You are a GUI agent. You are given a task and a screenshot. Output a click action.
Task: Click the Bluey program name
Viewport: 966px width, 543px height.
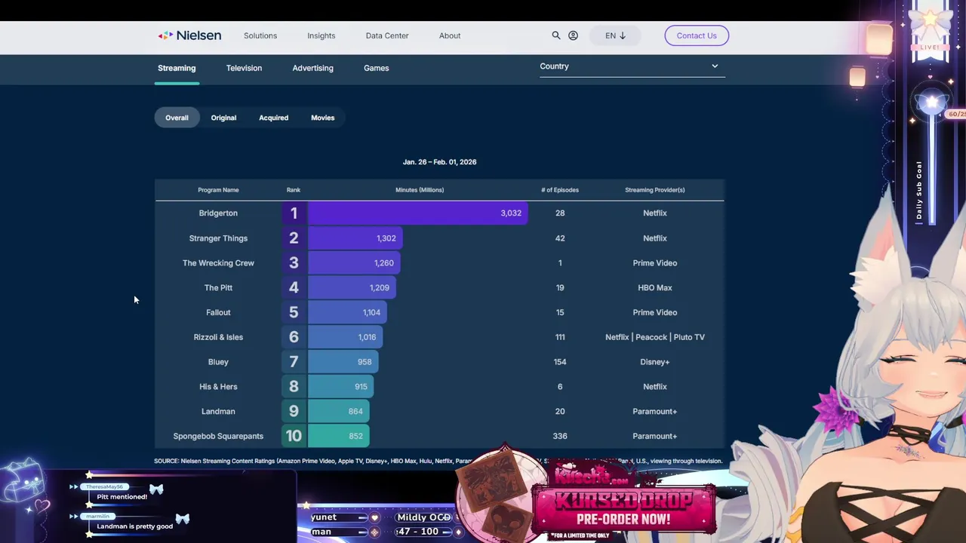218,362
